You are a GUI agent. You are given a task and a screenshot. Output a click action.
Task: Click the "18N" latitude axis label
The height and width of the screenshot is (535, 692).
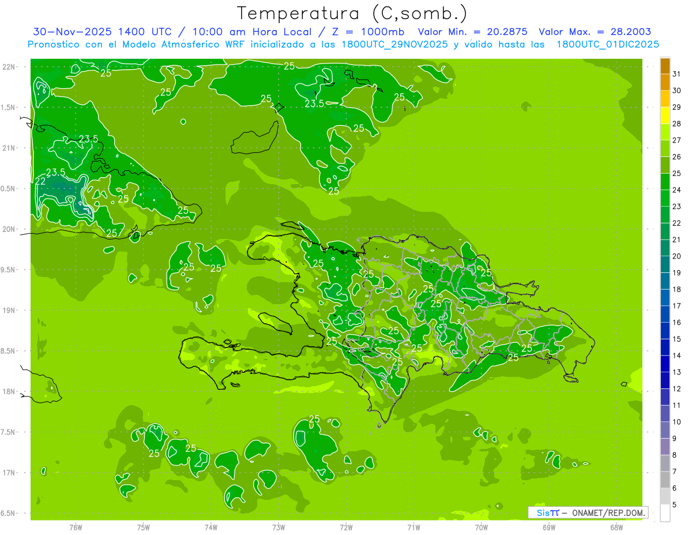9,391
